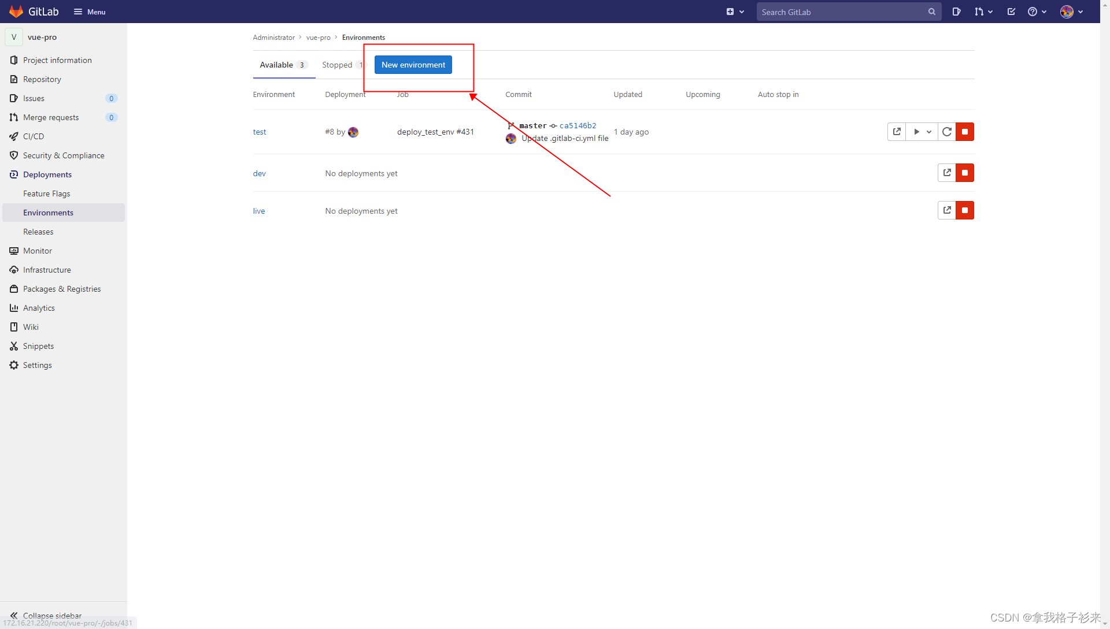1110x629 pixels.
Task: Re-deploy the test environment
Action: (x=946, y=132)
